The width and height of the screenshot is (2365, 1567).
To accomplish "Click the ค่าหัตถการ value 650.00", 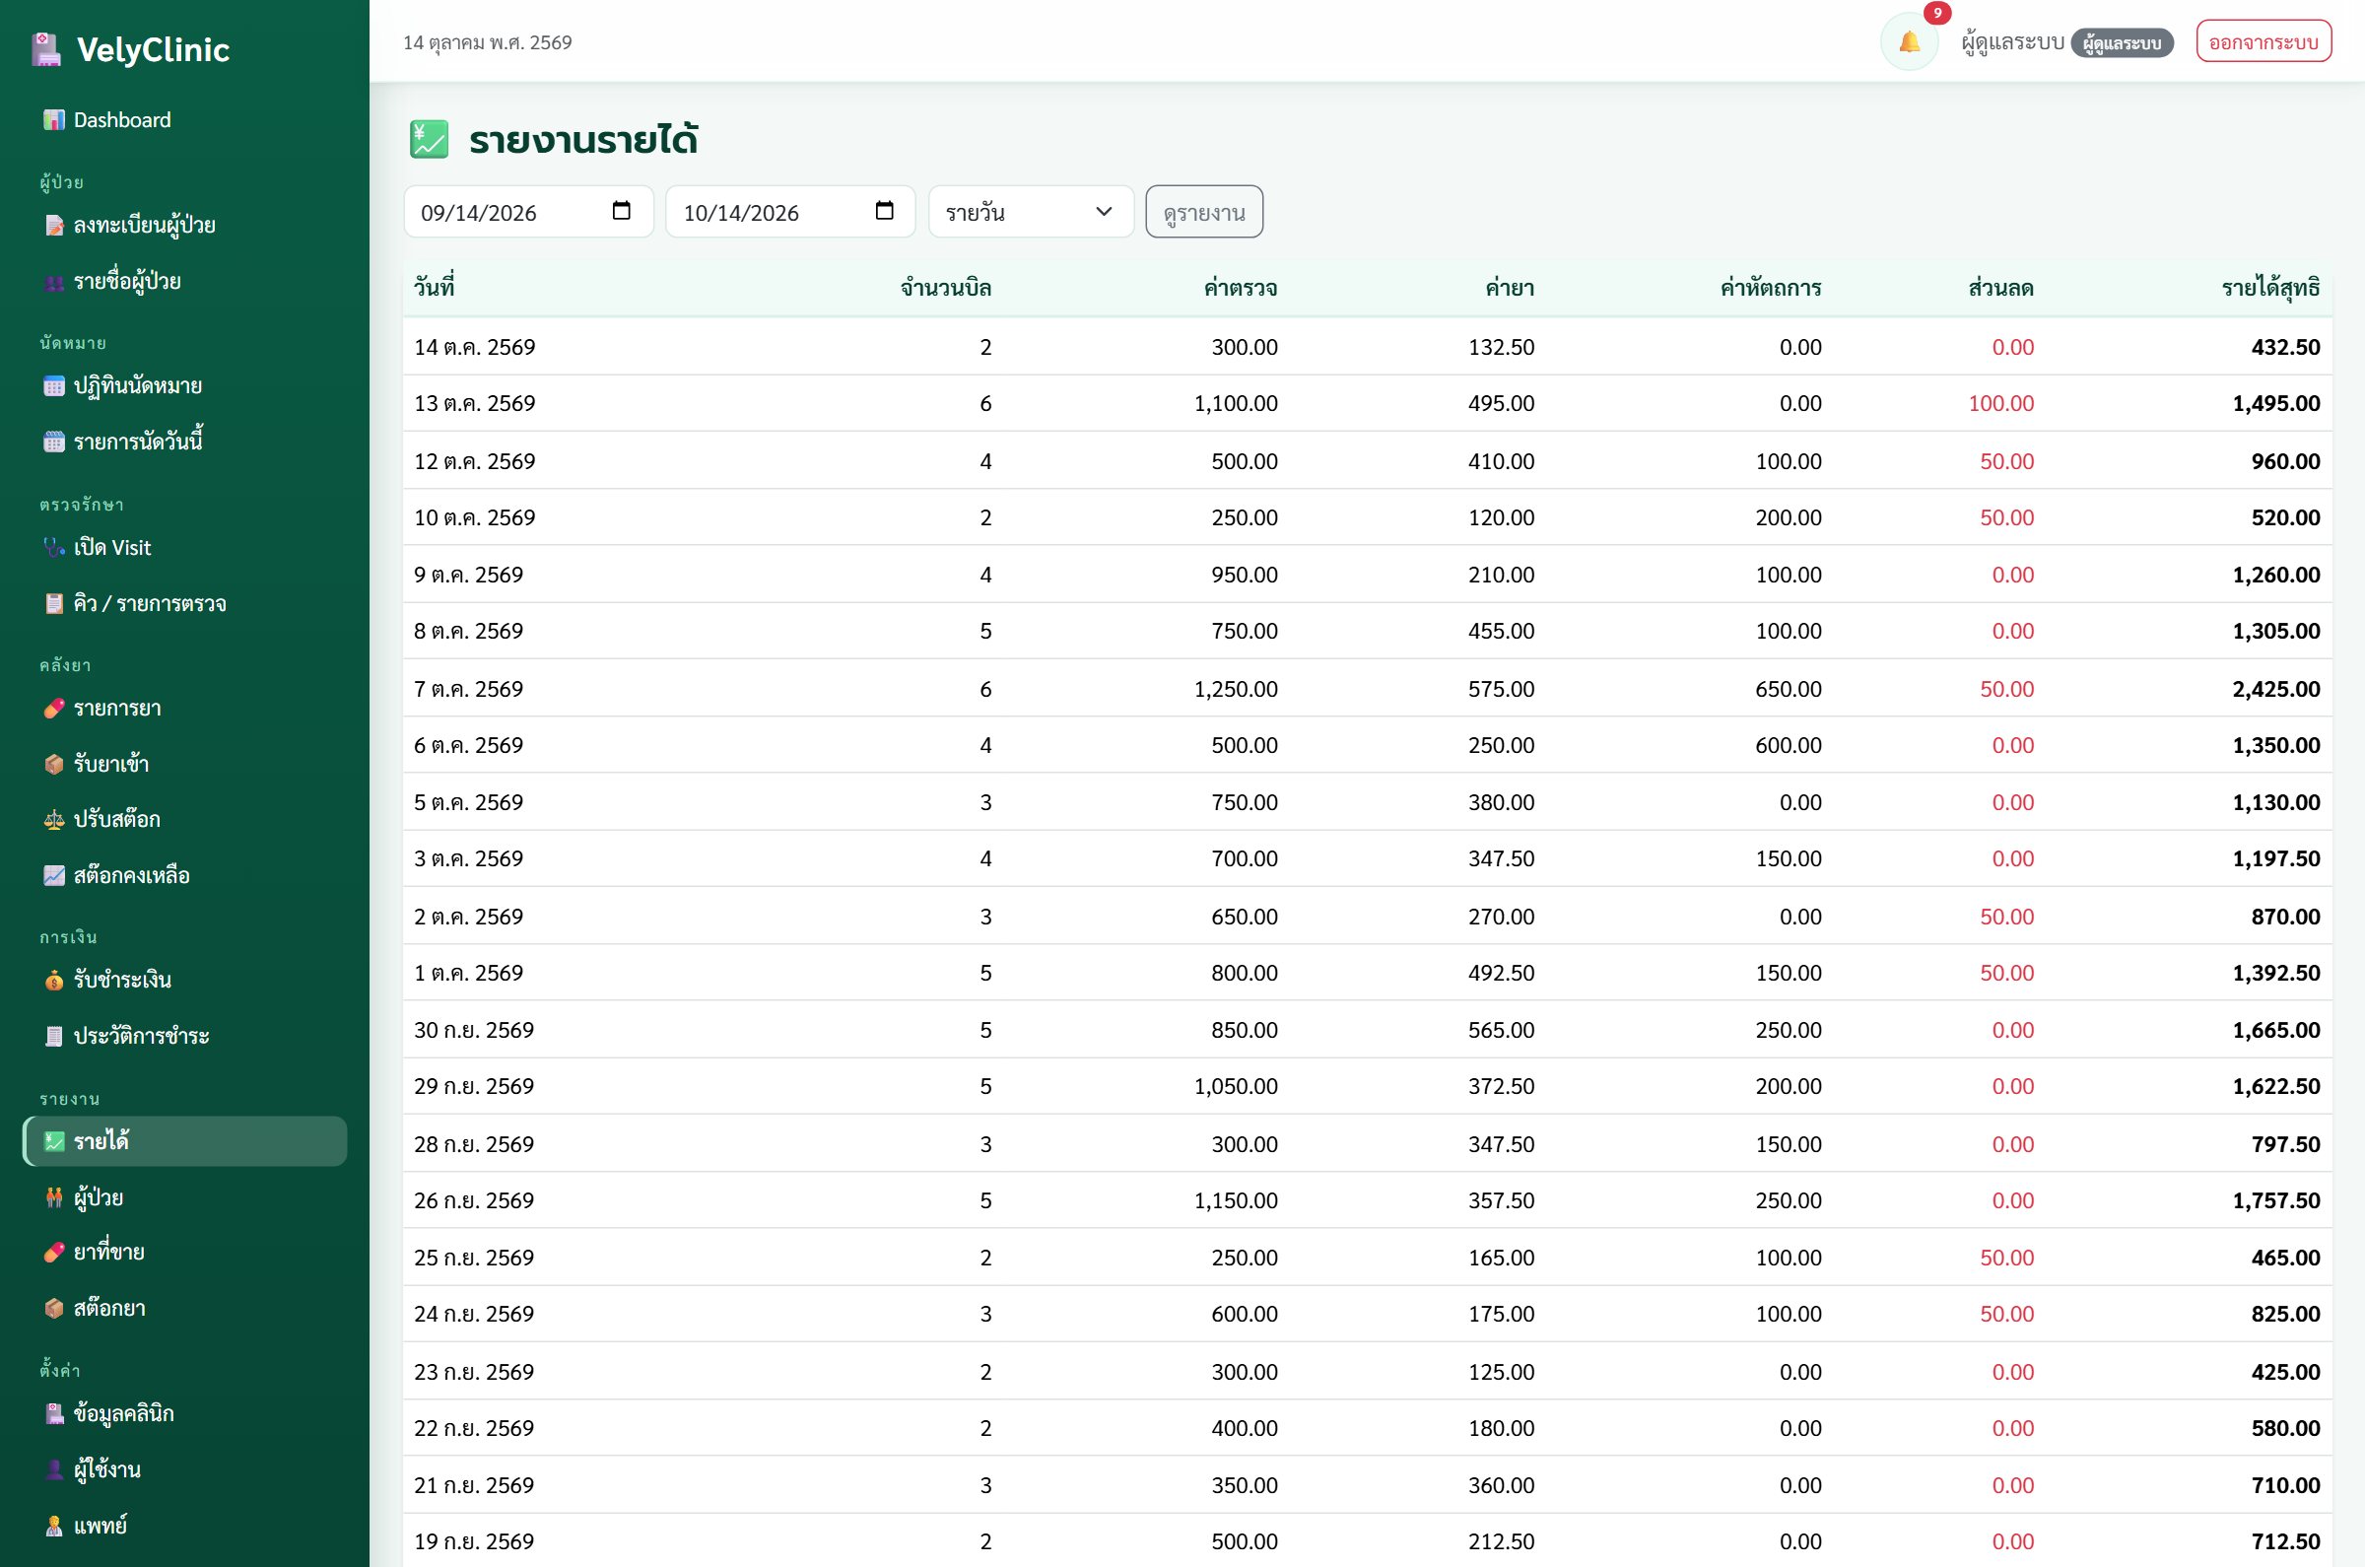I will (x=1788, y=690).
